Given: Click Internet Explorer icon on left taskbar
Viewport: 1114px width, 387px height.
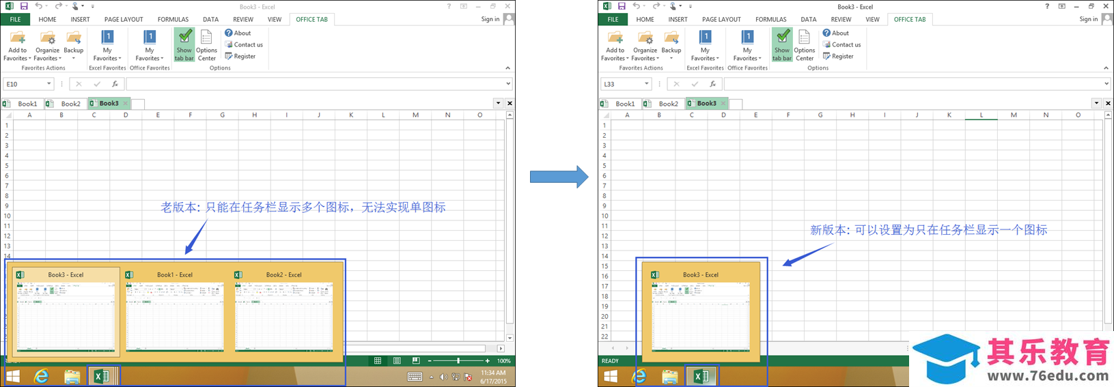Looking at the screenshot, I should [42, 376].
